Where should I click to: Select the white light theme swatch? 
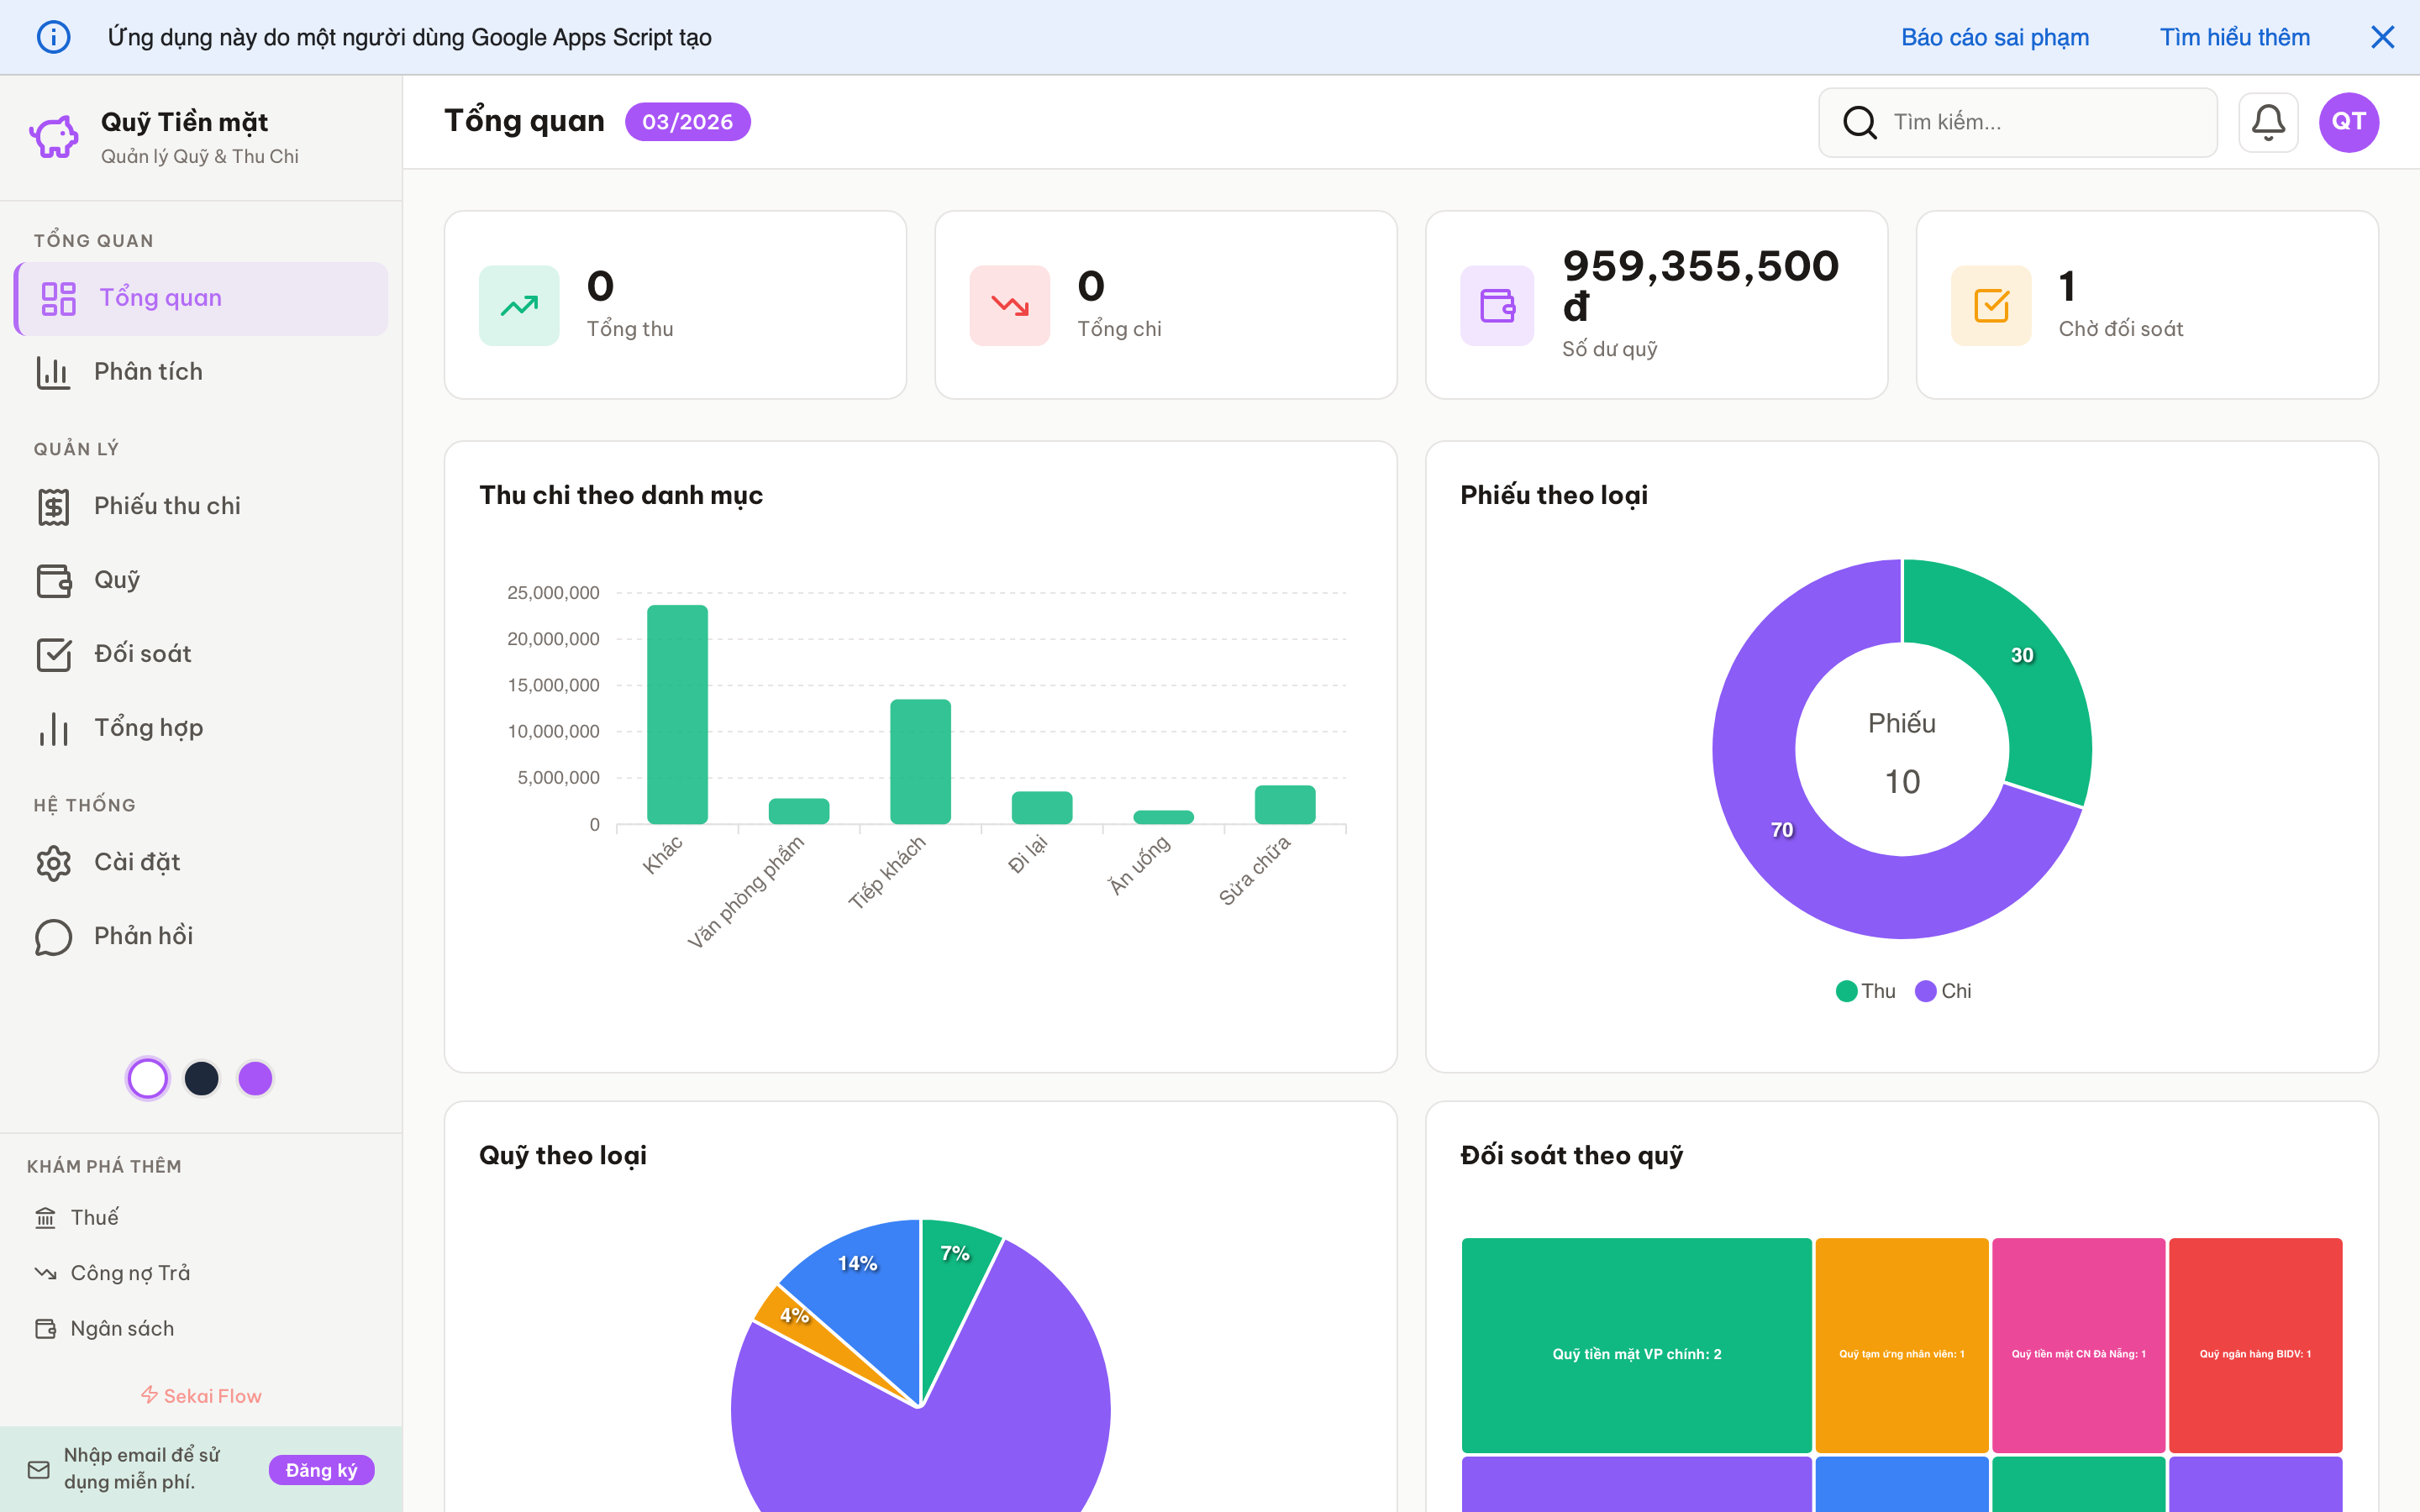[x=148, y=1078]
